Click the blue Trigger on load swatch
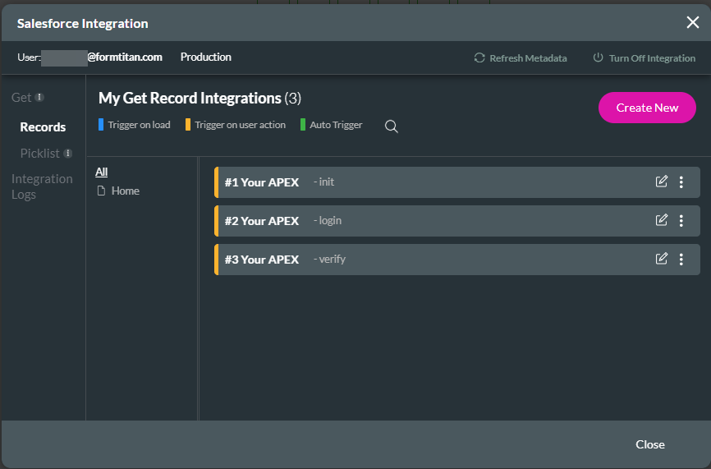Screen dimensions: 711x469 (x=101, y=124)
